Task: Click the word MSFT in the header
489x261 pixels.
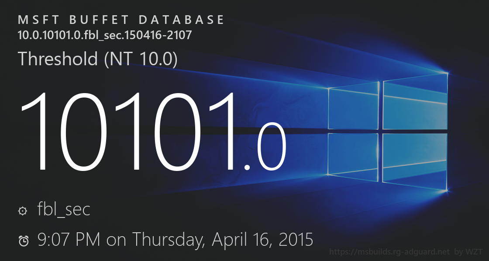Action: (x=37, y=20)
